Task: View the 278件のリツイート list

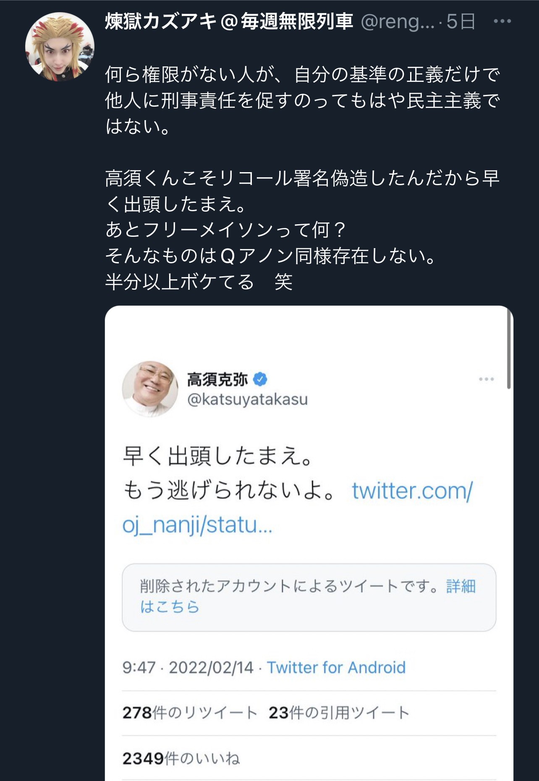Action: [190, 713]
